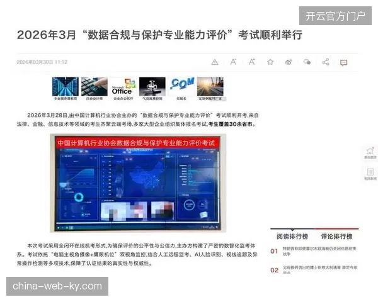Click the 企业办公软件 ad caption
The width and height of the screenshot is (378, 302).
tap(123, 99)
